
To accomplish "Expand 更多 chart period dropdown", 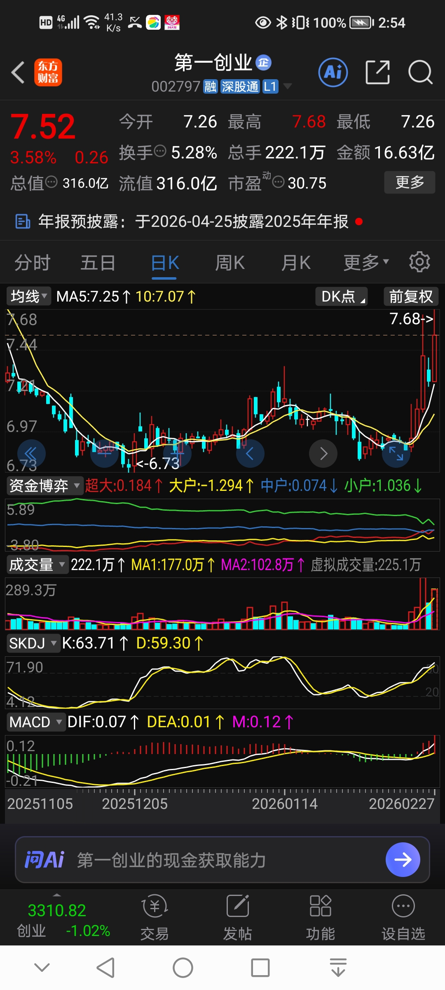I will 366,262.
